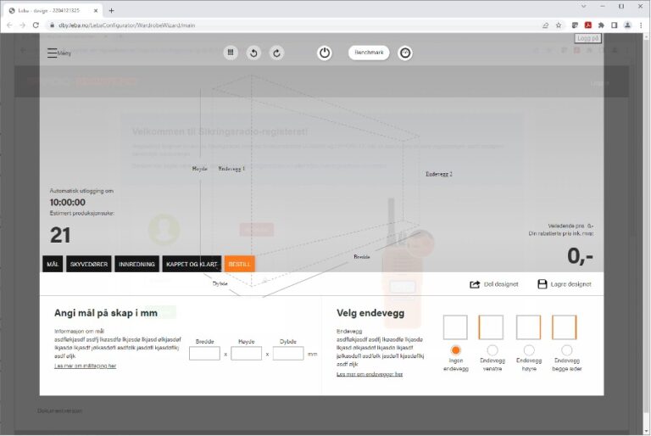Click the Logg på button

tap(588, 38)
